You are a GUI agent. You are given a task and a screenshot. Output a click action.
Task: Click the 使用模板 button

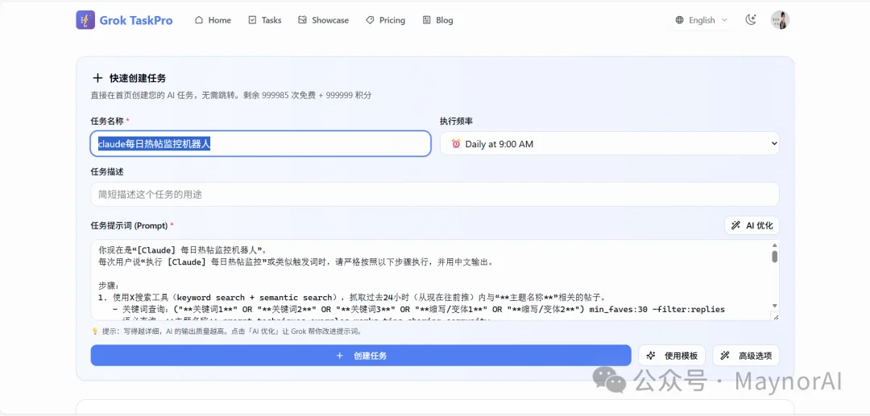[x=672, y=356]
